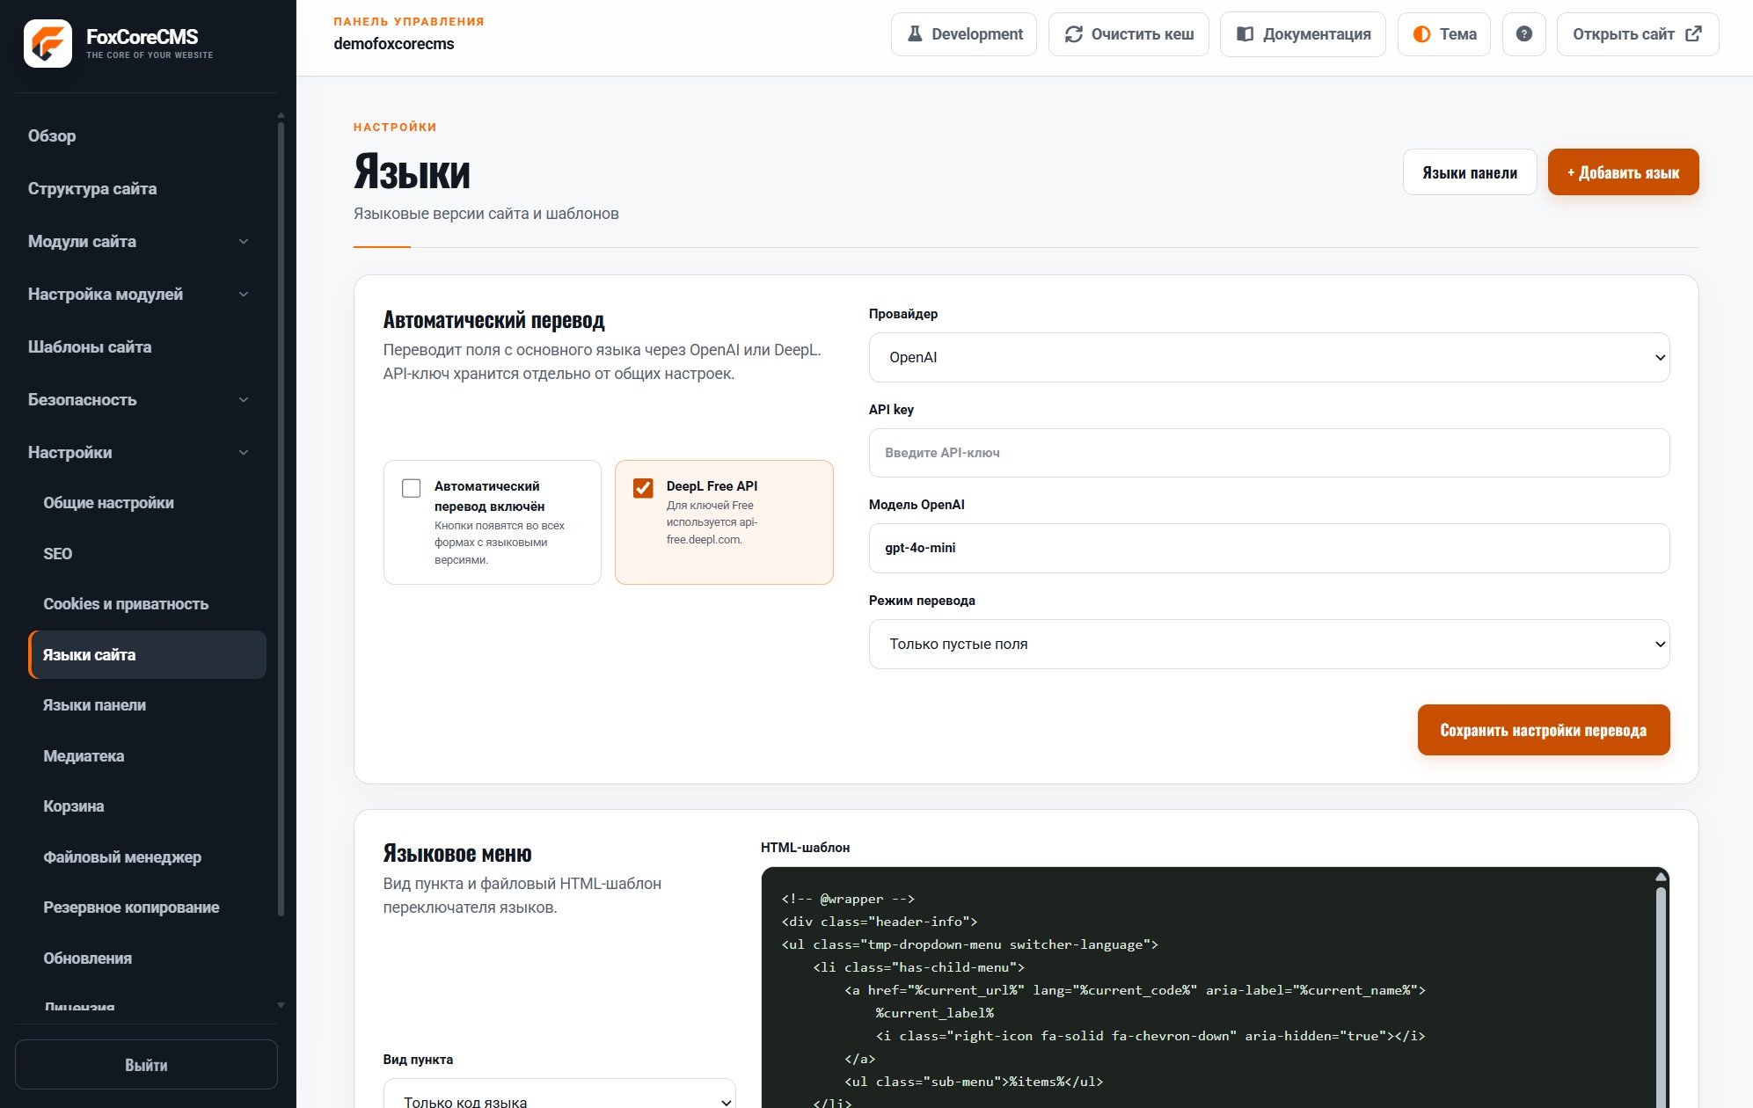Click the FoxCoreCMS fox logo icon
Viewport: 1753px width, 1108px height.
tap(47, 43)
